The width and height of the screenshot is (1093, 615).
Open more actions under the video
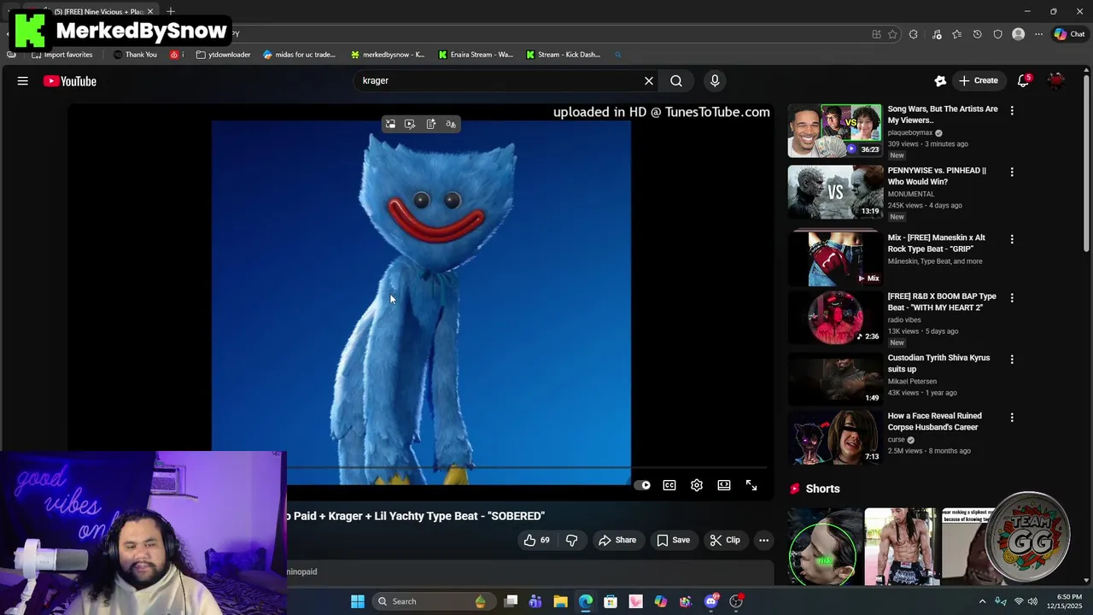point(764,540)
